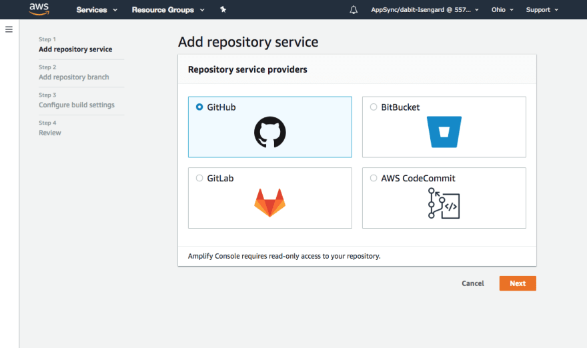Select the GitHub radio button
The height and width of the screenshot is (348, 587).
[x=199, y=107]
